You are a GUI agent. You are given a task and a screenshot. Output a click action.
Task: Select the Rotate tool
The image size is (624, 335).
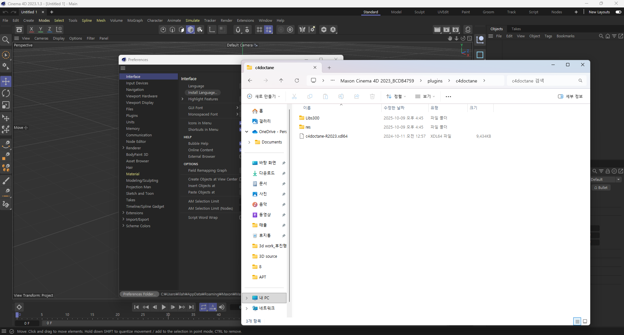coord(6,93)
